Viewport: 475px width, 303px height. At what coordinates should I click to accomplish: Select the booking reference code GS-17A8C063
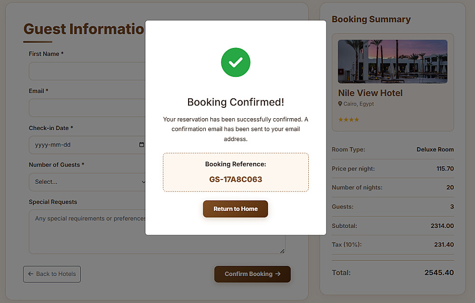pos(236,180)
